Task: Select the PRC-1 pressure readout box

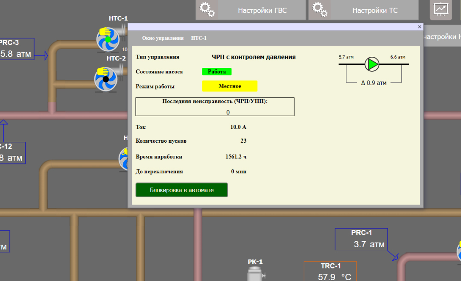Action: (x=361, y=239)
